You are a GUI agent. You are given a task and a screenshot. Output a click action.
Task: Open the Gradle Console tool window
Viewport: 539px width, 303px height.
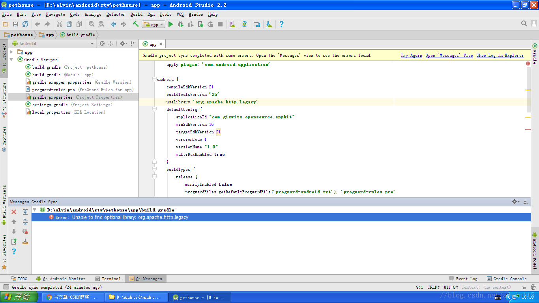(507, 279)
